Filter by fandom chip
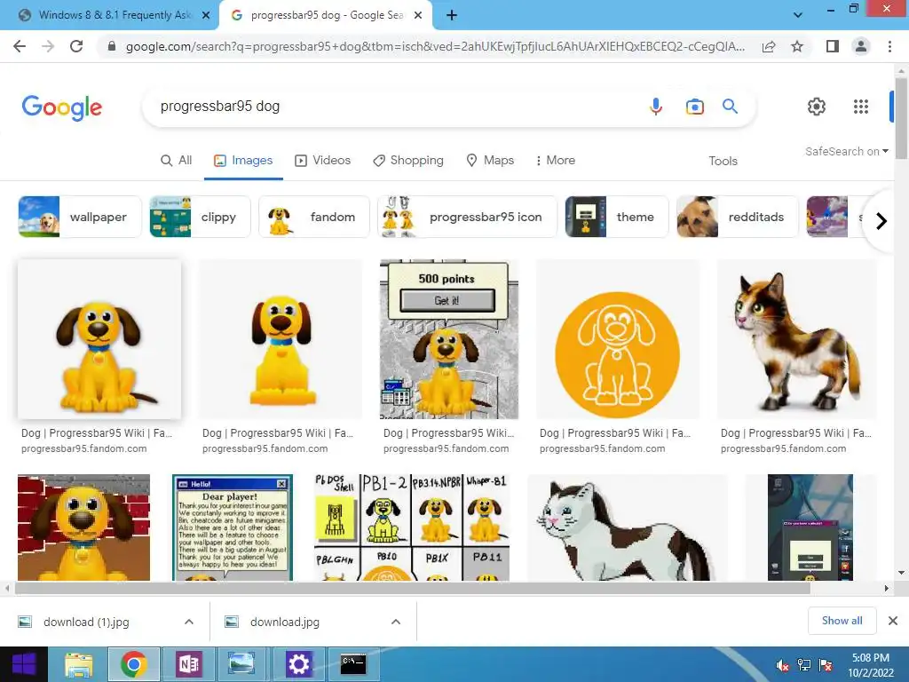 tap(314, 217)
